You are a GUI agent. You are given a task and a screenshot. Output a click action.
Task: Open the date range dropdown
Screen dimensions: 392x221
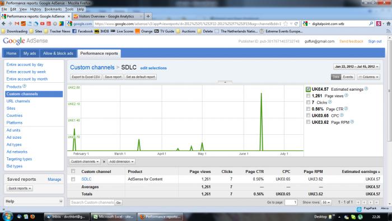357,67
